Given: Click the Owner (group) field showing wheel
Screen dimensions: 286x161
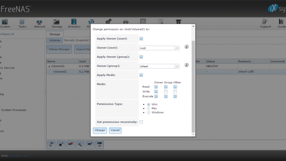Looking at the screenshot, I should tap(157, 66).
